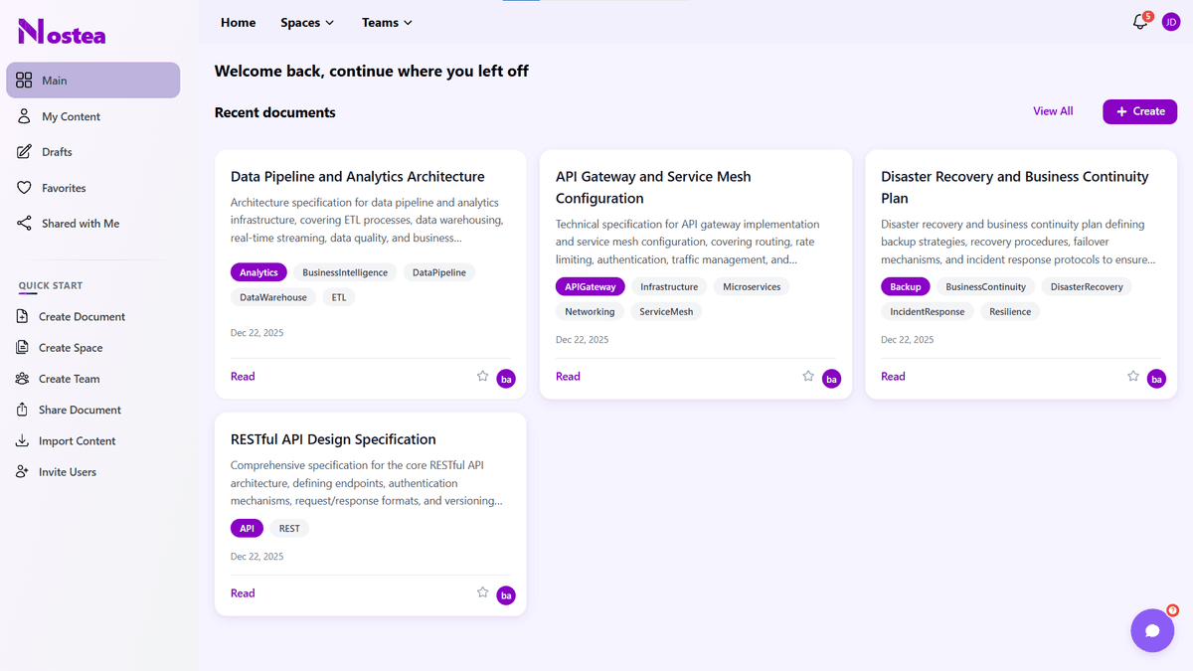
Task: Expand the Teams dropdown menu
Action: pyautogui.click(x=387, y=23)
